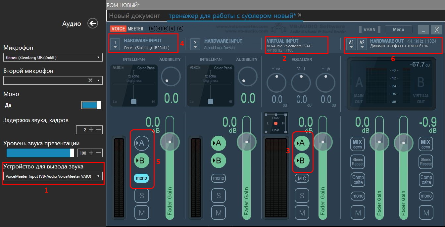Toggle mono on Hardware Input 2
The height and width of the screenshot is (227, 445).
(219, 178)
